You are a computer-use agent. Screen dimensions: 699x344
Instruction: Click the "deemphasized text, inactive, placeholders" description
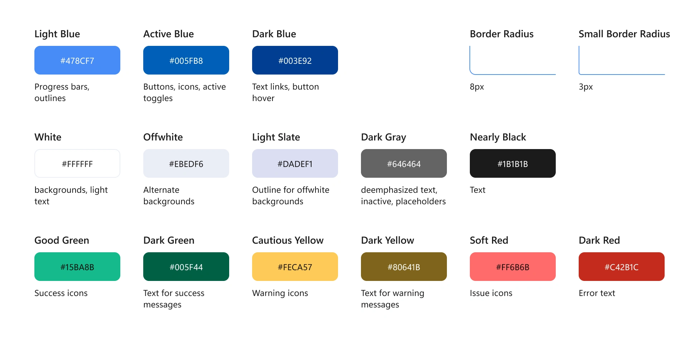pyautogui.click(x=403, y=196)
